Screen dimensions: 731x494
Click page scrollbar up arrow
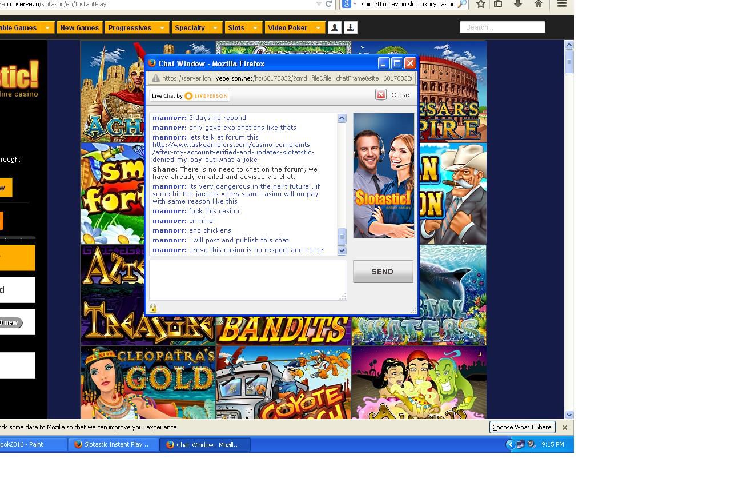569,45
